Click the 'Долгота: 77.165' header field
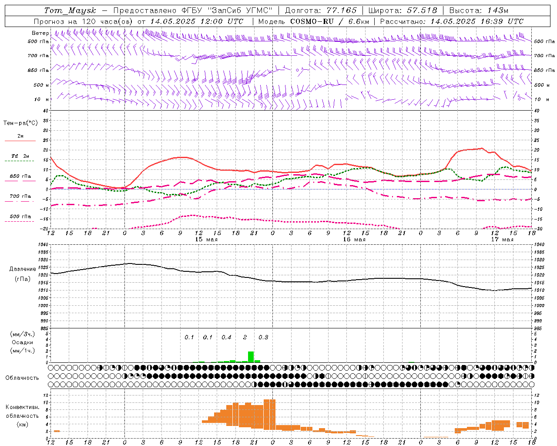The width and height of the screenshot is (557, 446). [x=321, y=10]
